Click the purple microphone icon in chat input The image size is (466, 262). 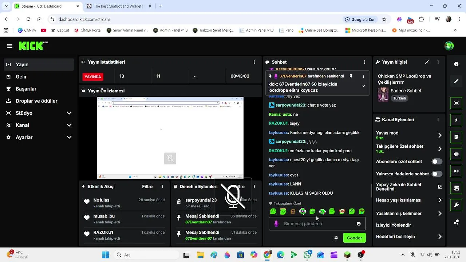(276, 224)
